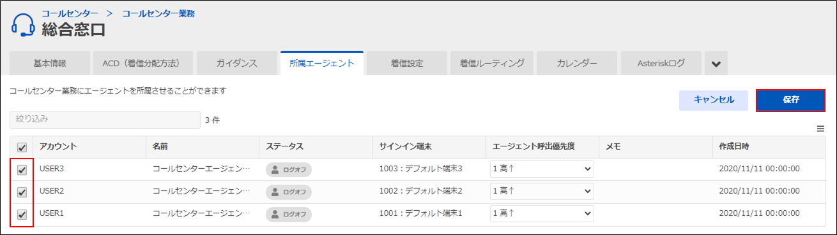The height and width of the screenshot is (235, 837).
Task: Click the USER3 logoff status badge
Action: 289,170
